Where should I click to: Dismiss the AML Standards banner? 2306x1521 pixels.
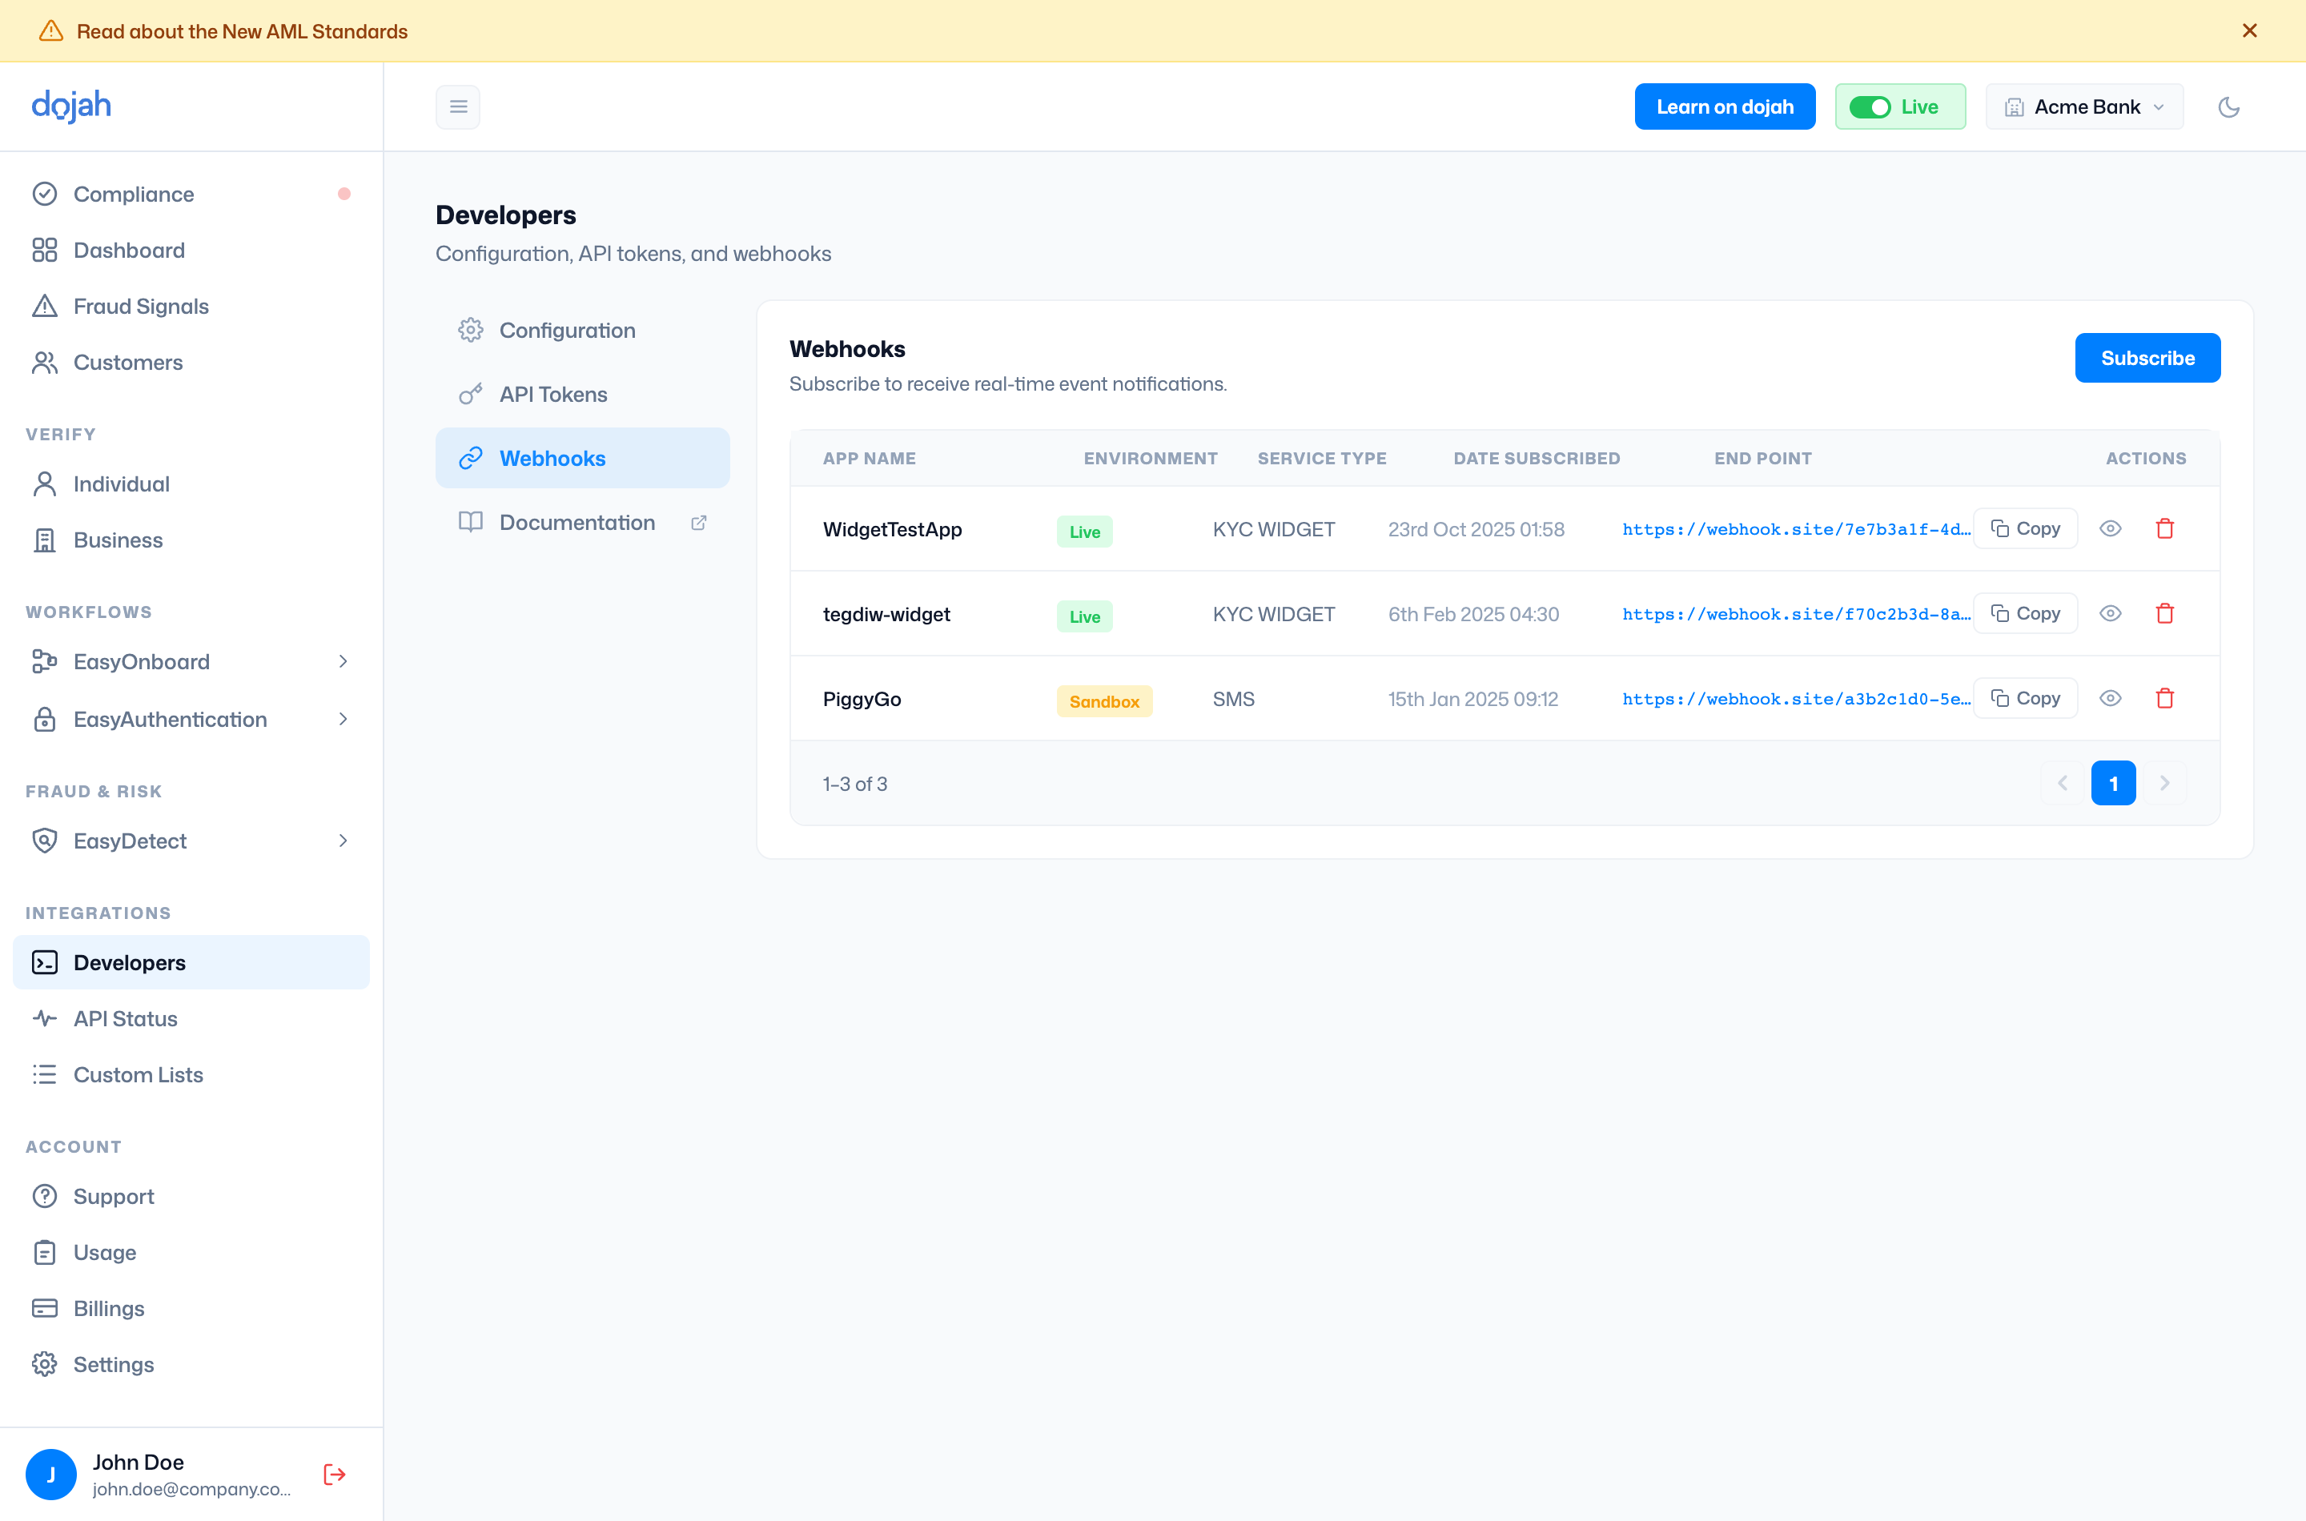coord(2250,31)
